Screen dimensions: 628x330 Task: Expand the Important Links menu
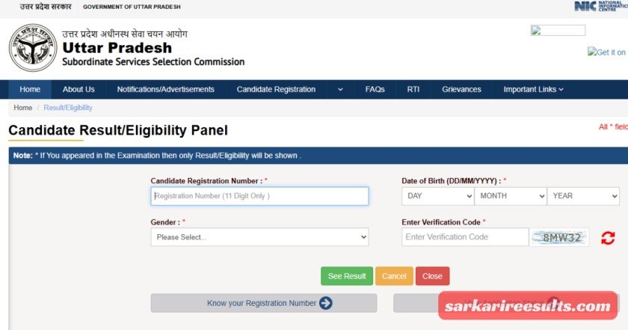click(x=533, y=90)
